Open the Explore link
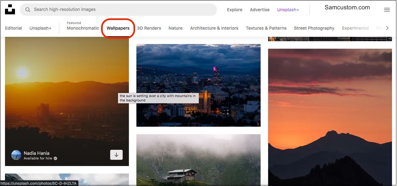Viewport: 397px width, 186px height. click(x=235, y=10)
